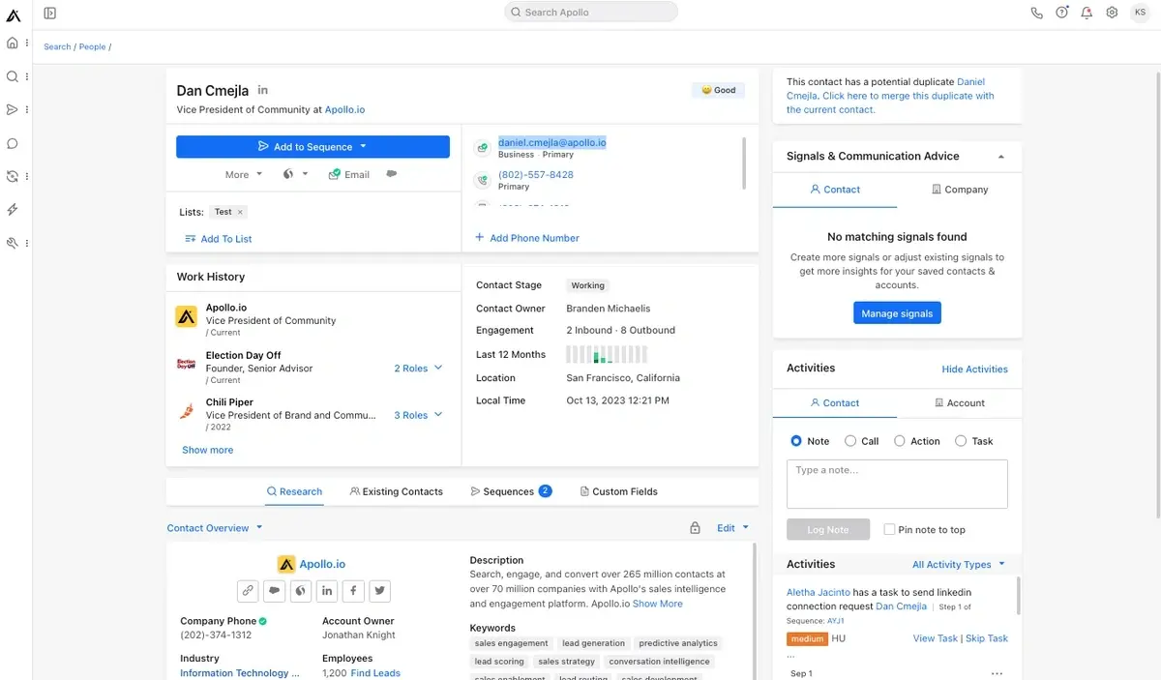Click the company website link icon
This screenshot has height=680, width=1161.
pos(248,590)
